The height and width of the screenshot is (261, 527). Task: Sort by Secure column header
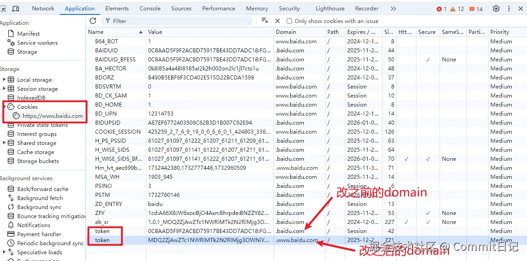pyautogui.click(x=428, y=32)
